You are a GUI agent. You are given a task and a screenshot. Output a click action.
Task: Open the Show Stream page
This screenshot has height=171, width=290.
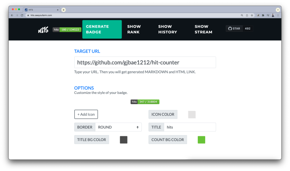tap(203, 29)
